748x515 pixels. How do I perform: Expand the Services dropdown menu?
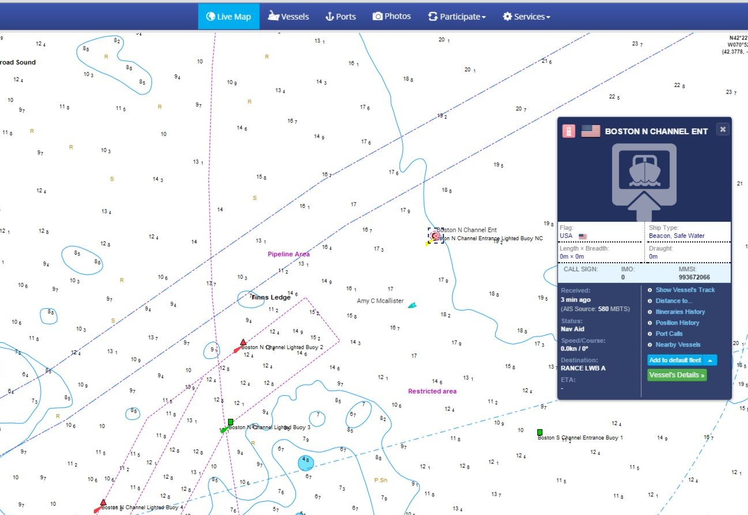tap(526, 17)
